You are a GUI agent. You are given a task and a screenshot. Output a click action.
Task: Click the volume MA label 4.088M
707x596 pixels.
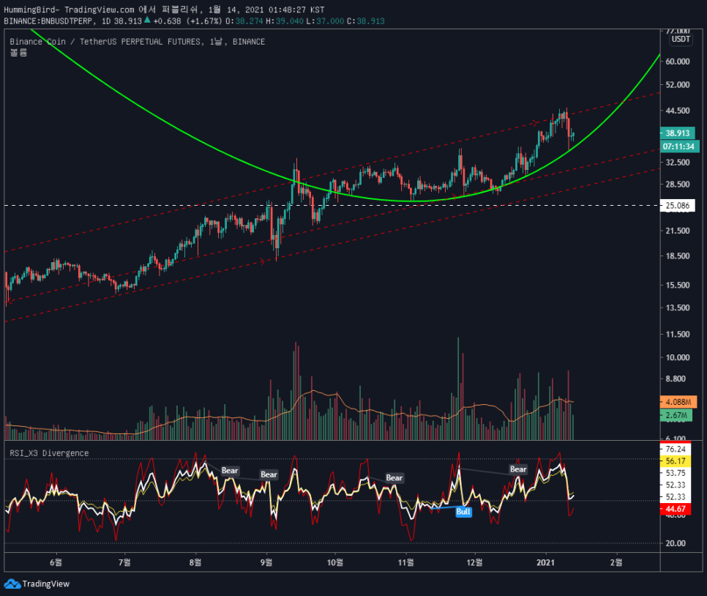(x=678, y=401)
